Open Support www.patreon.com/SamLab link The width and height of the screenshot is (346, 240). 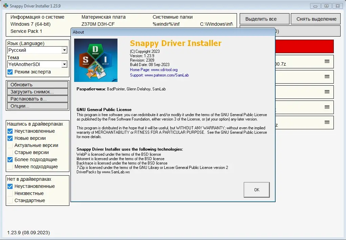[x=159, y=75]
